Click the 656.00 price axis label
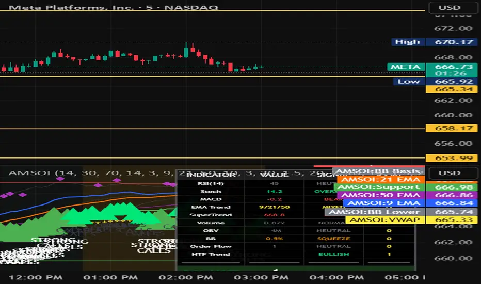 click(453, 144)
